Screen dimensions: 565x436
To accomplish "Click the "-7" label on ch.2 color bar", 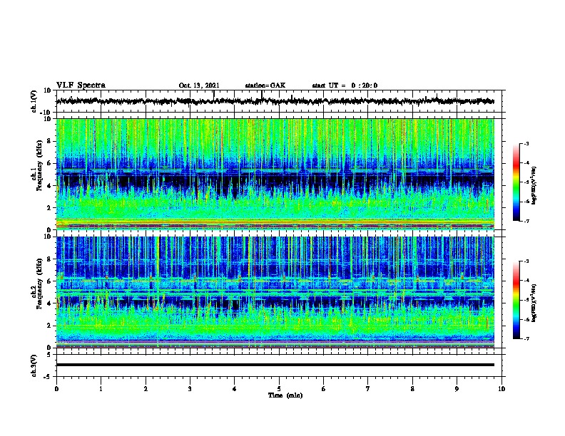I will point(526,338).
